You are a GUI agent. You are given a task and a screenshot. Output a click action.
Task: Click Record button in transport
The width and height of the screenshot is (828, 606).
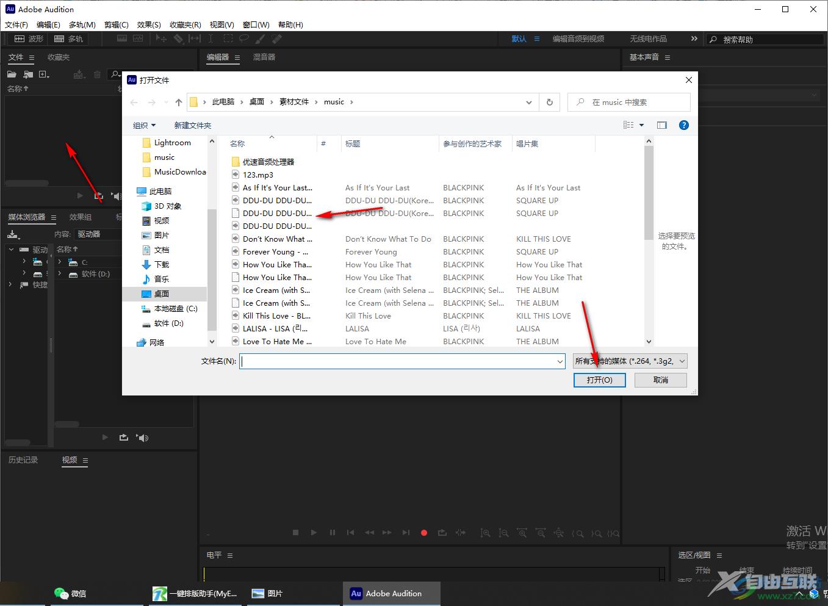coord(424,533)
